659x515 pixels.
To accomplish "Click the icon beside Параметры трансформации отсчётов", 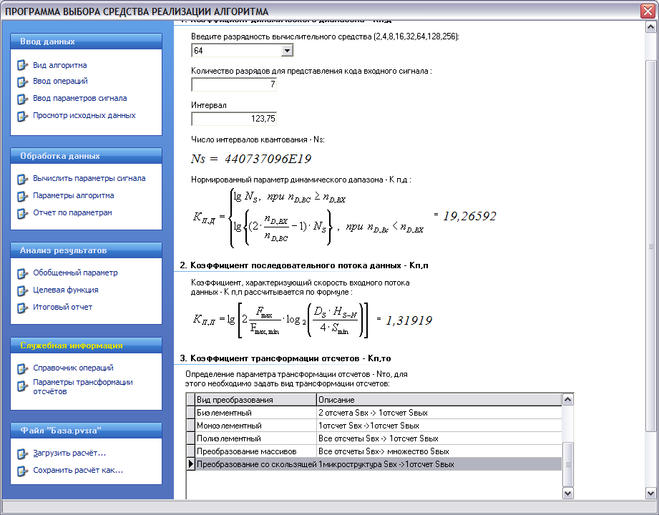I will click(22, 386).
